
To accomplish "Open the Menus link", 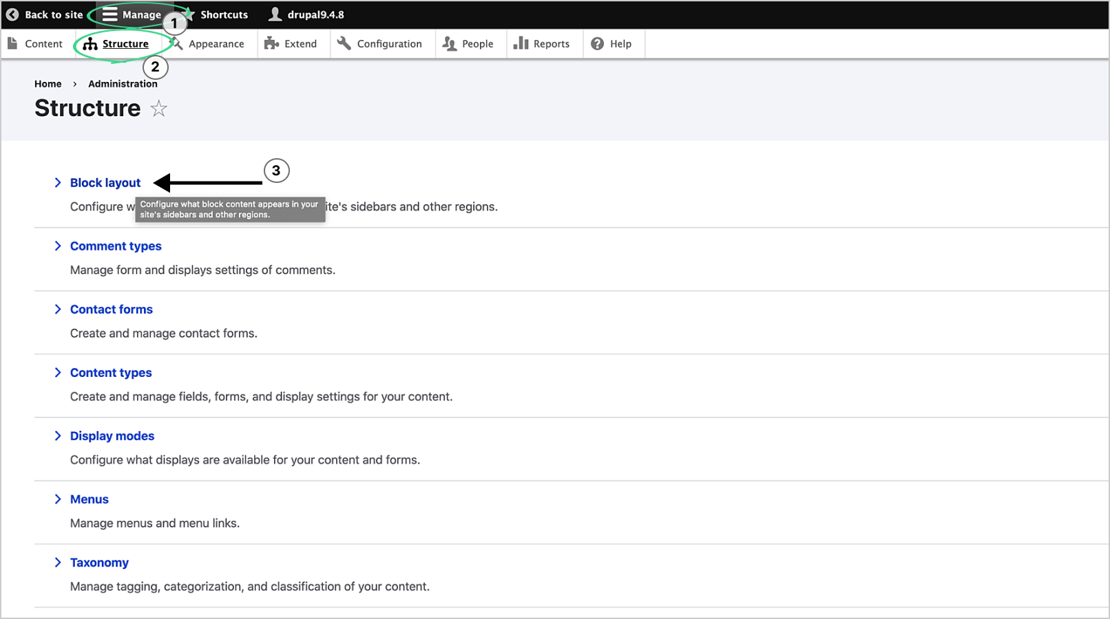I will tap(90, 499).
